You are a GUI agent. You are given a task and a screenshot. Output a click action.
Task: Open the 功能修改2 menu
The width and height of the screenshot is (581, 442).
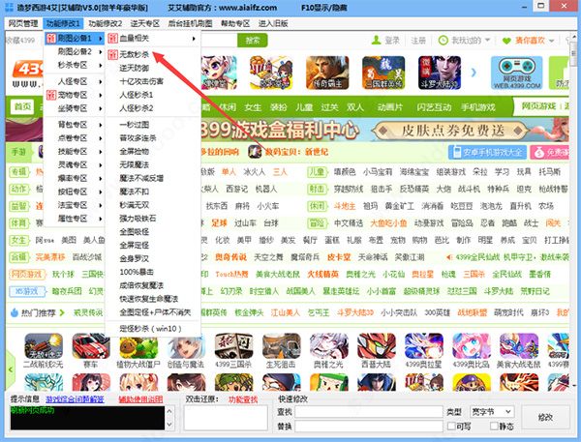[x=105, y=22]
